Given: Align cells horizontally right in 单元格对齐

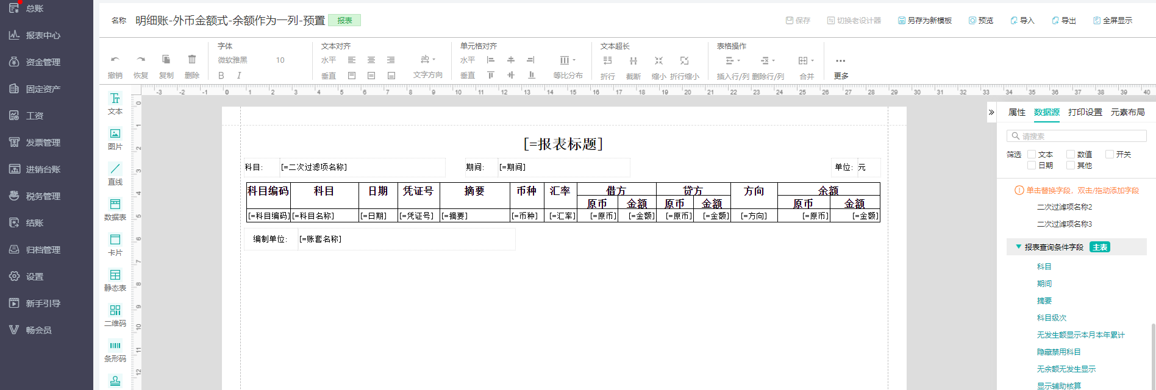Looking at the screenshot, I should point(530,60).
